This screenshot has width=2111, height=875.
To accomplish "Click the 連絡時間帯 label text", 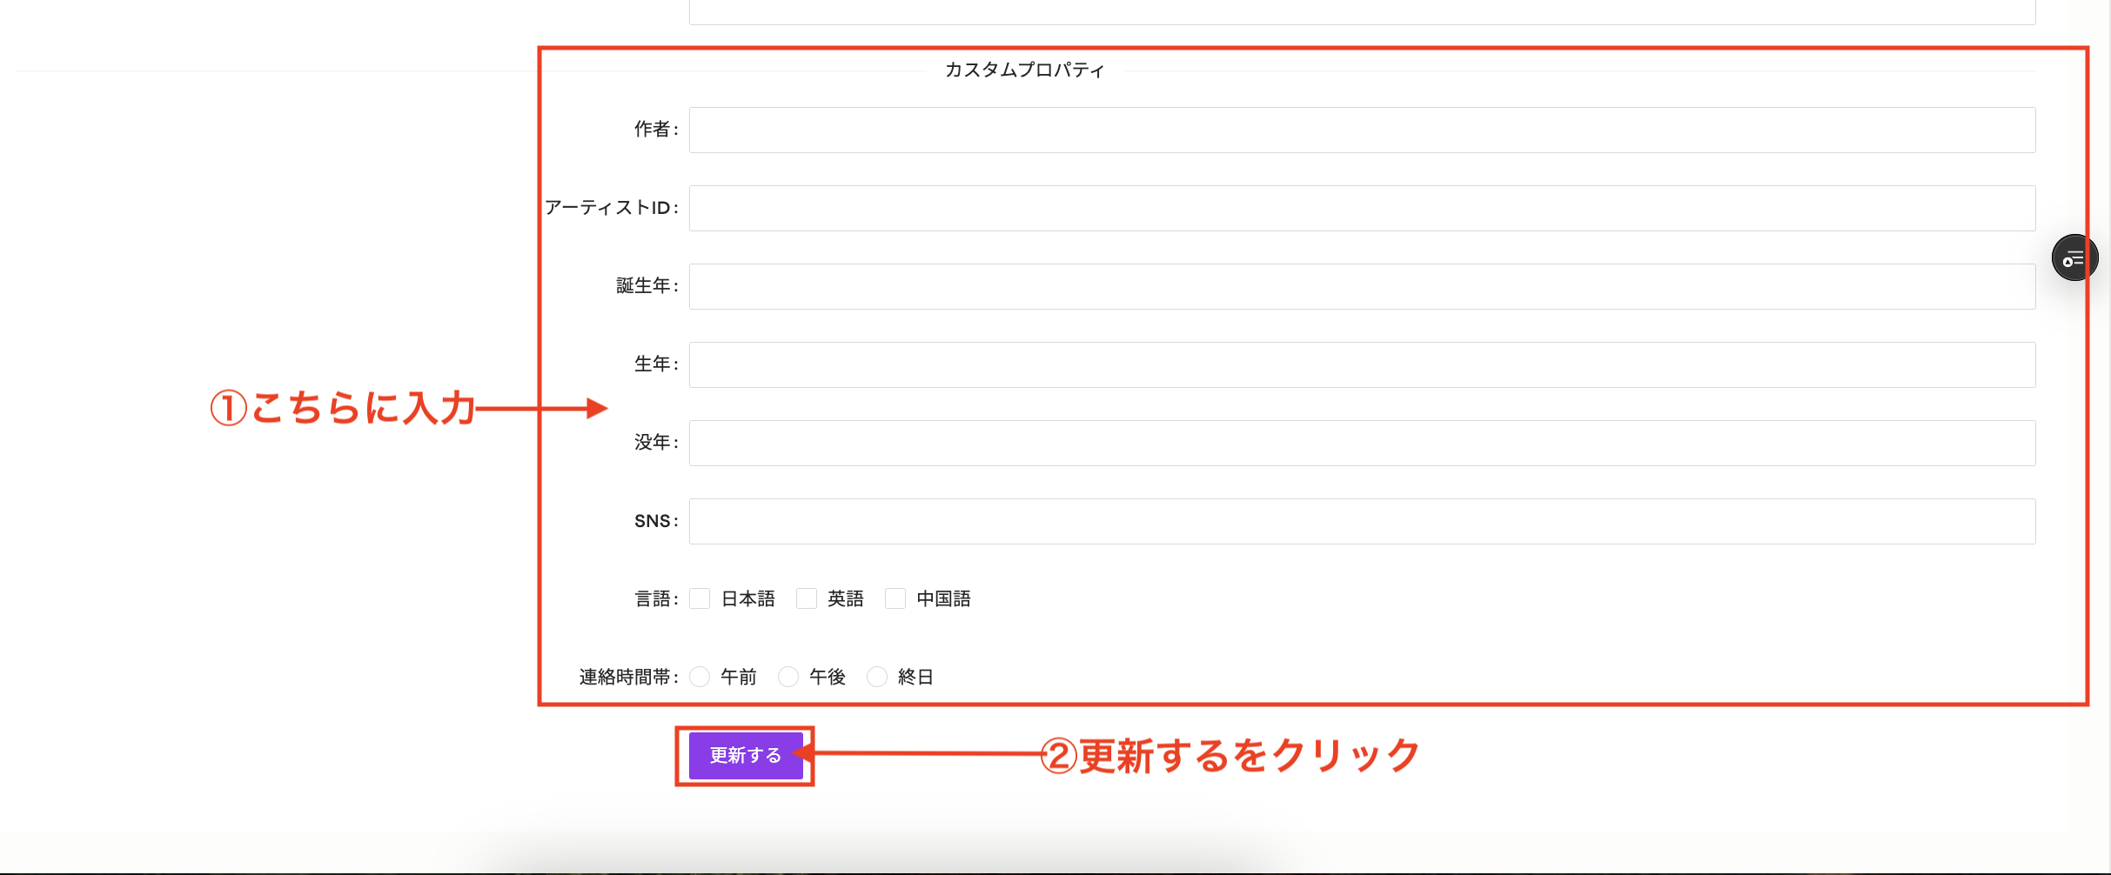I will 629,677.
